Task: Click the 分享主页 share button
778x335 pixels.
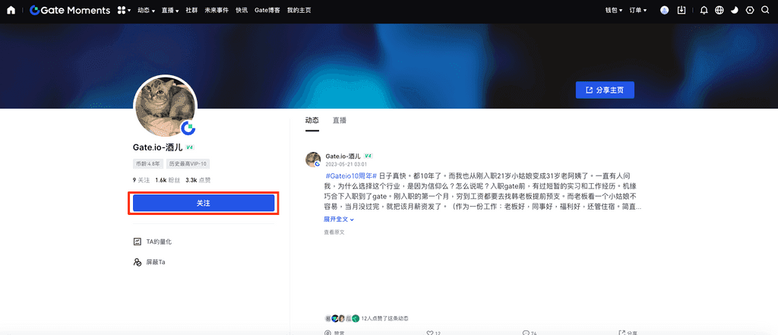Action: tap(605, 90)
